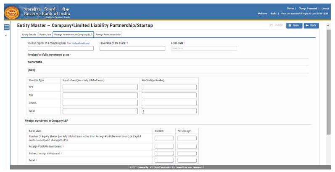Image resolution: width=335 pixels, height=172 pixels.
Task: Click the Face value of shares field
Action: point(132,48)
